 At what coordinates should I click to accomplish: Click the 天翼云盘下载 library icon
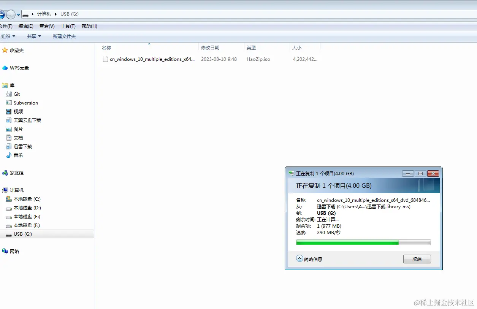(x=9, y=120)
